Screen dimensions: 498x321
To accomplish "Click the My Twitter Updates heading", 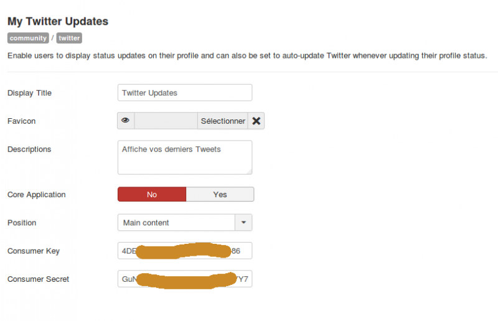I will click(58, 21).
